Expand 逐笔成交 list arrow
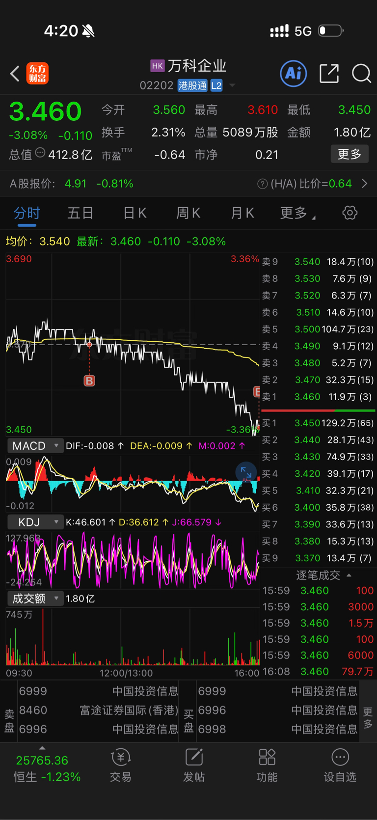Viewport: 377px width, 820px height. [x=349, y=575]
